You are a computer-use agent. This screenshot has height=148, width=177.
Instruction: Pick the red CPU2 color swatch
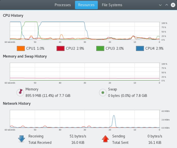[x=60, y=49]
